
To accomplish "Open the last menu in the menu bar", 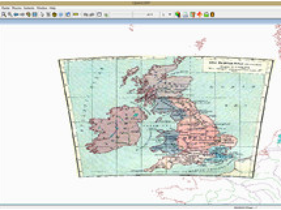I will [53, 8].
